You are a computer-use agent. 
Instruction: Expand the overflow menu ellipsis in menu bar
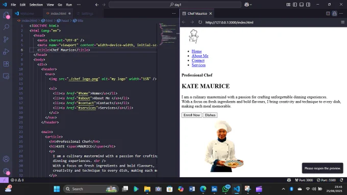pyautogui.click(x=79, y=5)
